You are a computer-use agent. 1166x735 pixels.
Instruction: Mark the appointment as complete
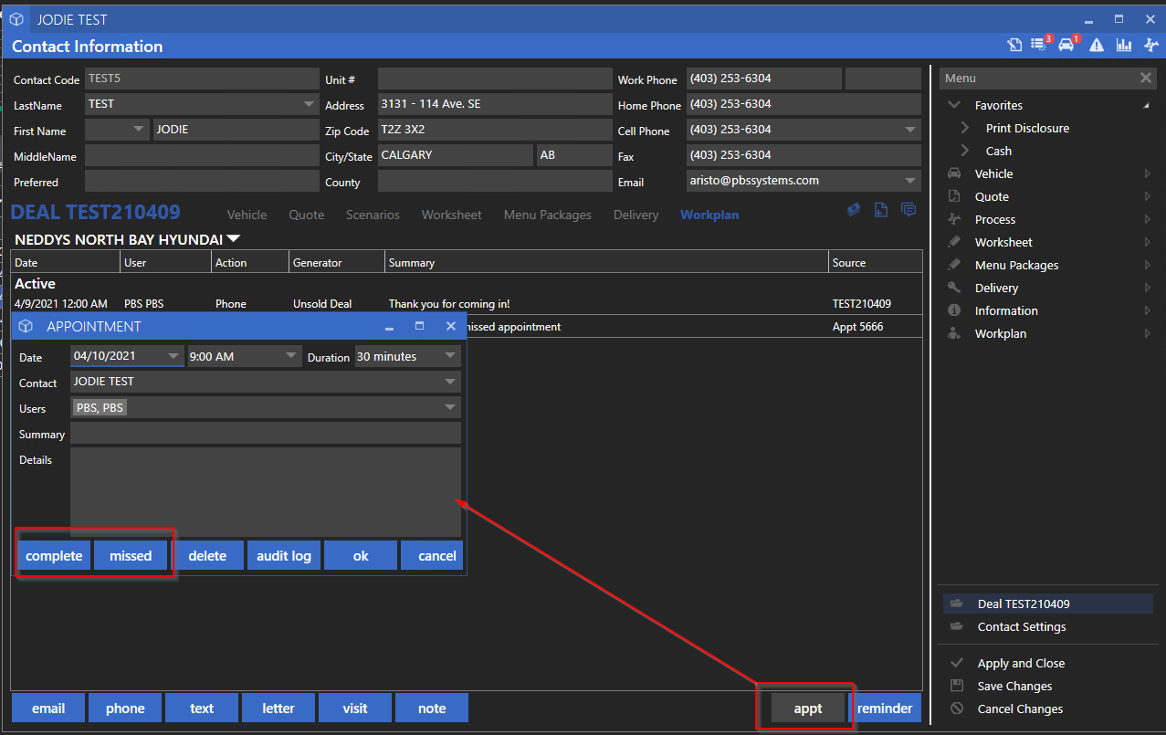54,555
